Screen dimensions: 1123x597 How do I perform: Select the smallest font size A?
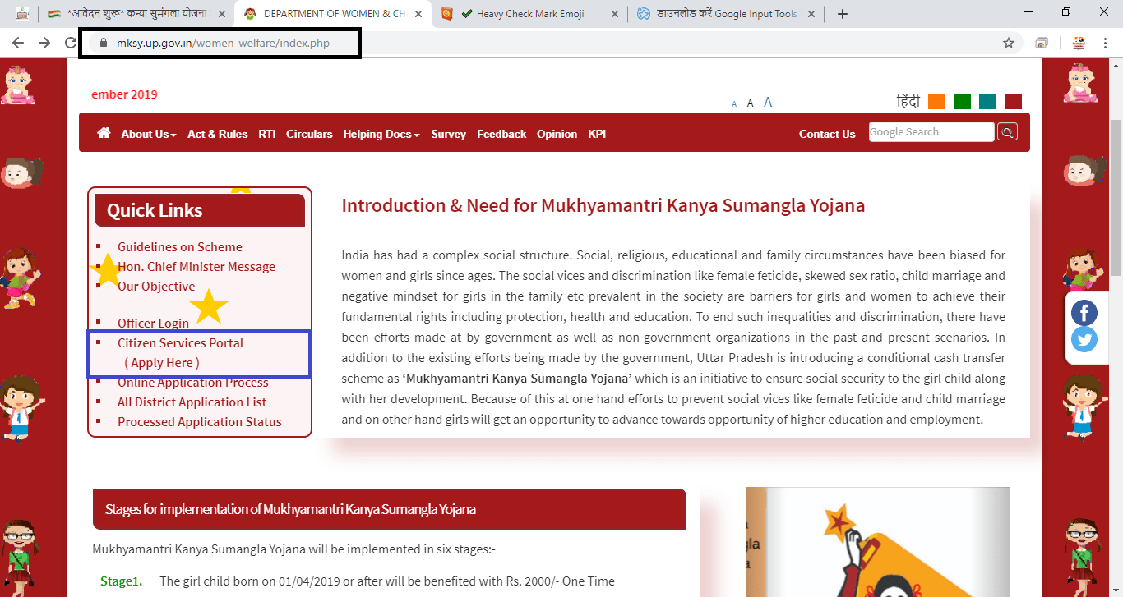pos(734,105)
